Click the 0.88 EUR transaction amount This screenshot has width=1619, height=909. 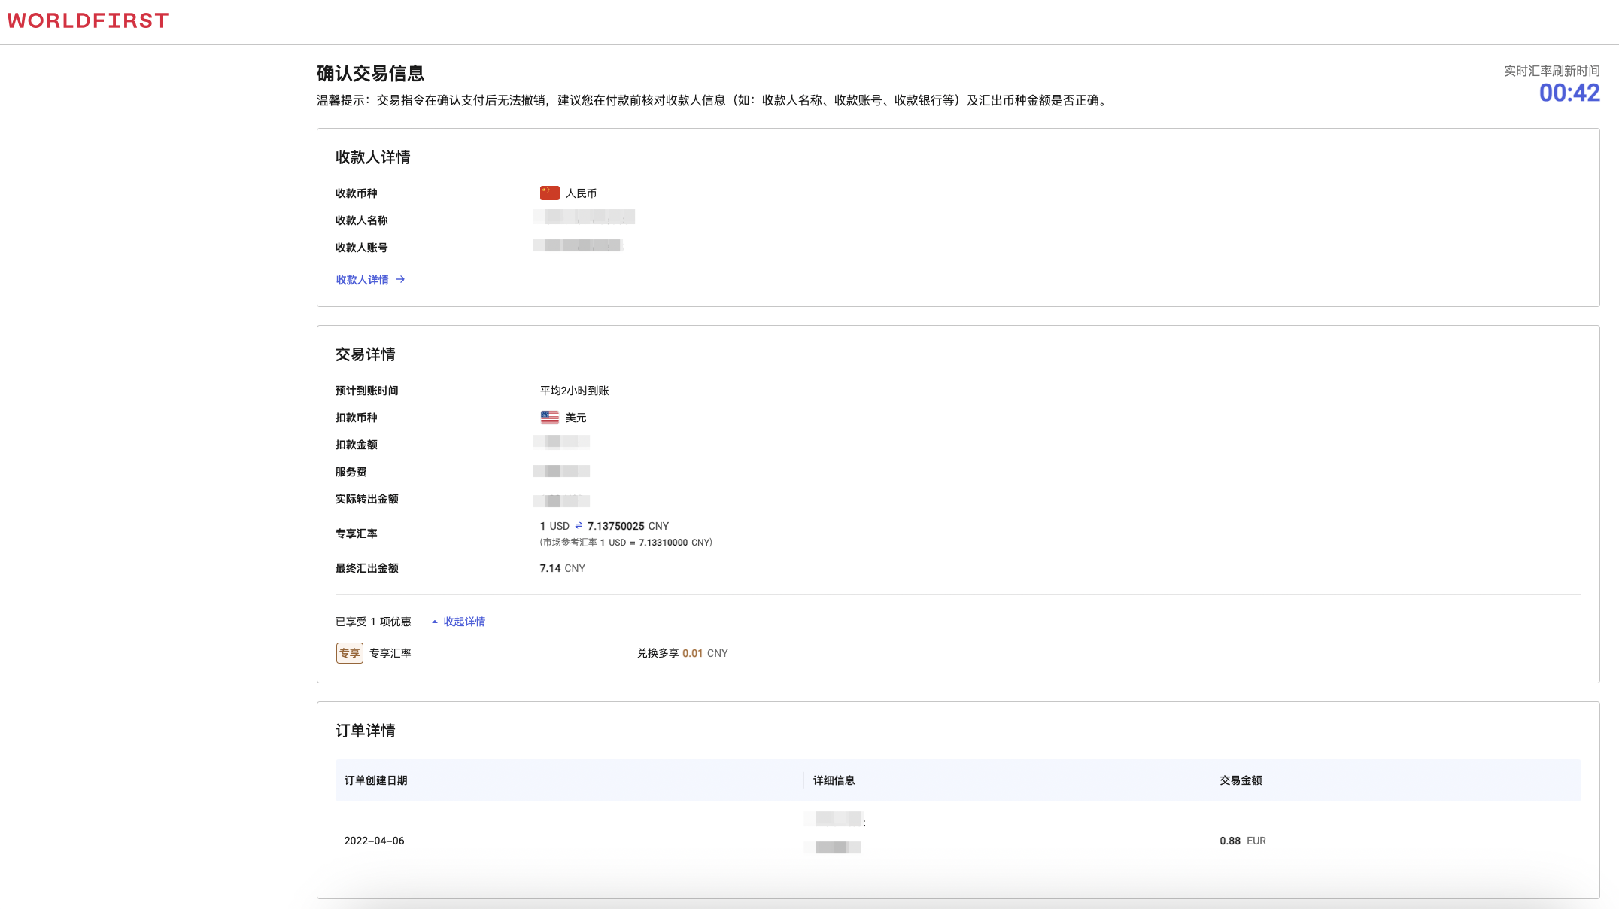click(x=1243, y=841)
